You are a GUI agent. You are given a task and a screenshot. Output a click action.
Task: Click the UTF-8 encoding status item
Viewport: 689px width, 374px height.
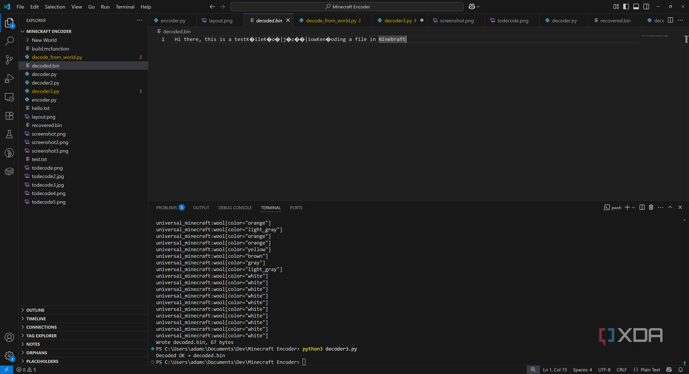click(x=604, y=370)
